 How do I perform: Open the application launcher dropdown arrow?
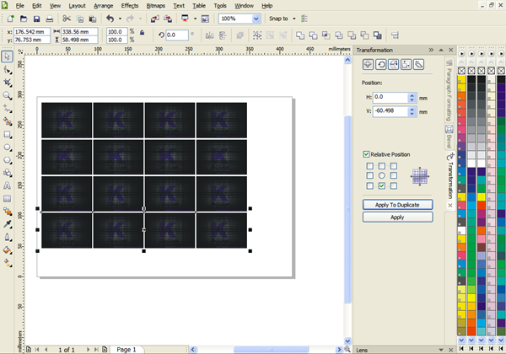pos(195,19)
